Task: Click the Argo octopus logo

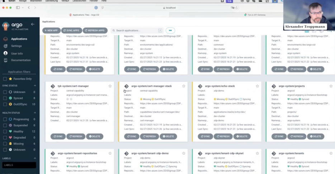Action: pos(5,26)
